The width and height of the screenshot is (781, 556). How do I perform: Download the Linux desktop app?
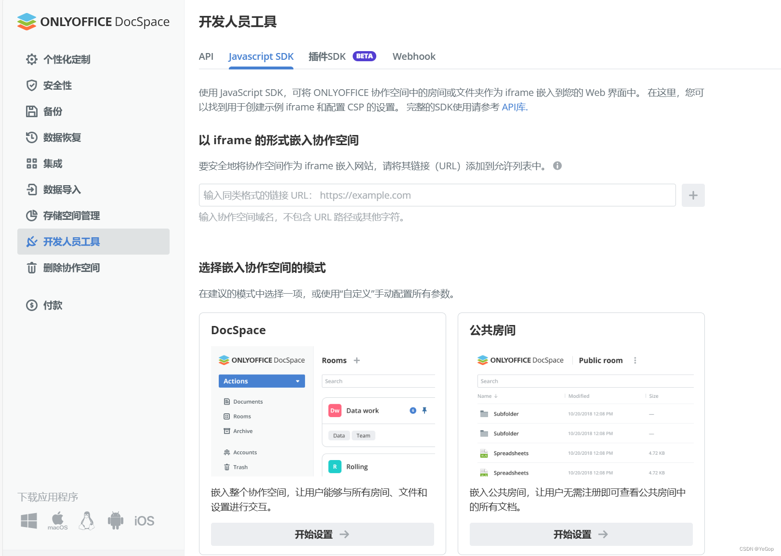pyautogui.click(x=87, y=521)
